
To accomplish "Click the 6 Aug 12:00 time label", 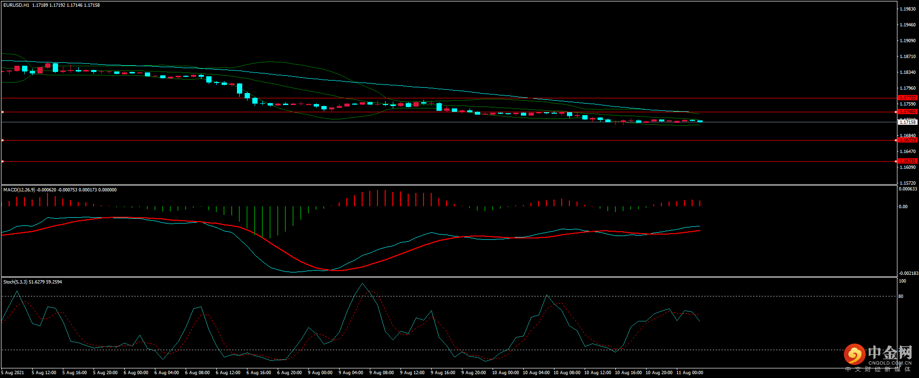I will 228,373.
